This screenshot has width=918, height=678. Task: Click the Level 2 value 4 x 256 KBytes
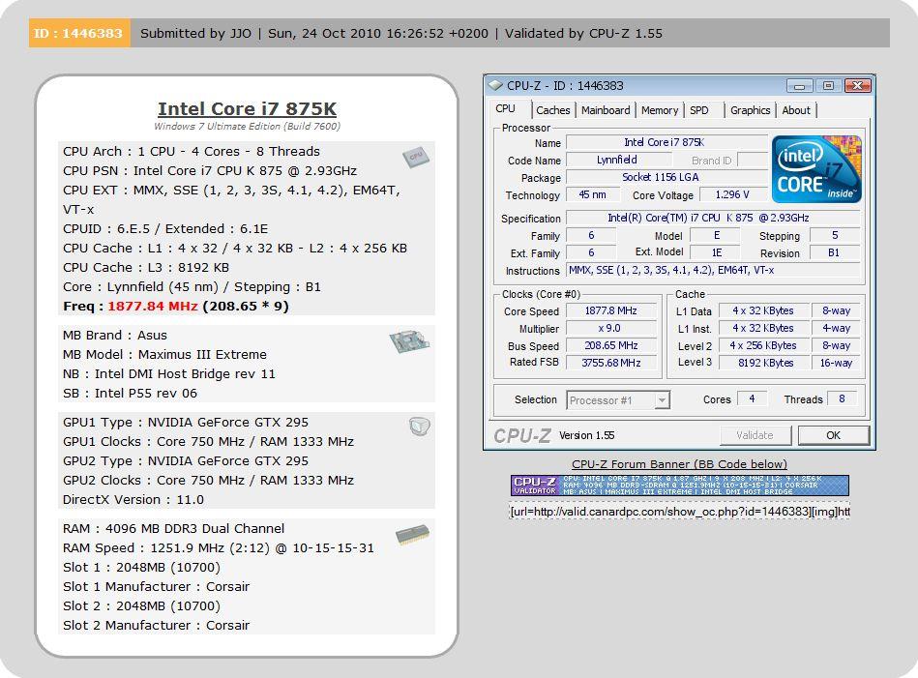point(763,345)
